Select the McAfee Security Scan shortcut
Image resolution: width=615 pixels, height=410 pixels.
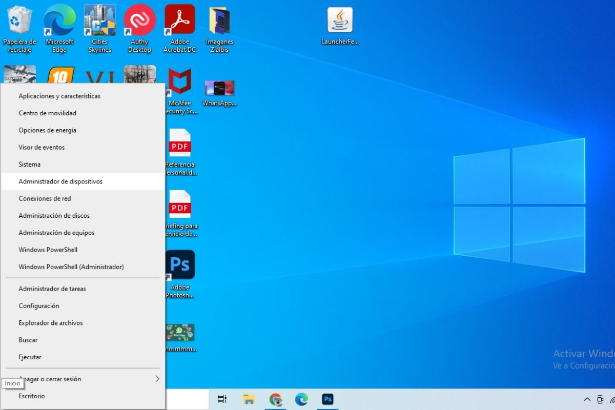click(180, 91)
